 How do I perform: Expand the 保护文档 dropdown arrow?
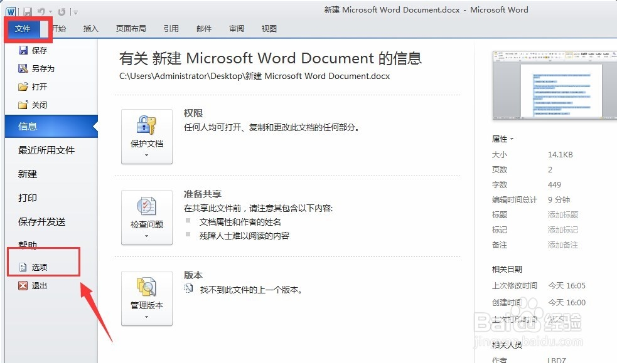click(146, 155)
